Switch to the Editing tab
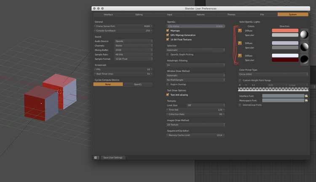 coord(139,14)
